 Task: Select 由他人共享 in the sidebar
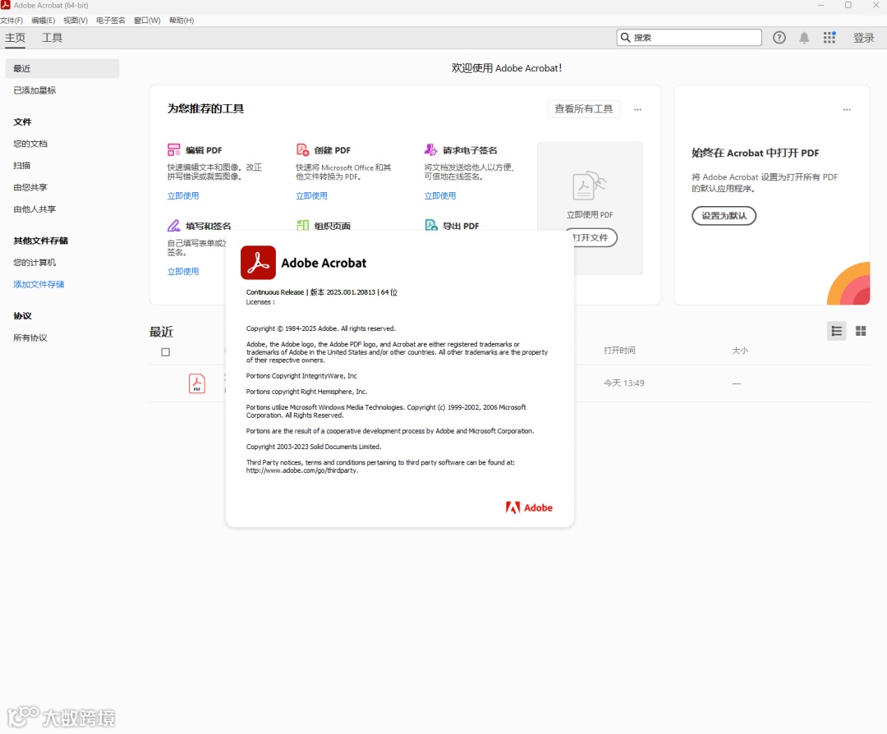(34, 209)
